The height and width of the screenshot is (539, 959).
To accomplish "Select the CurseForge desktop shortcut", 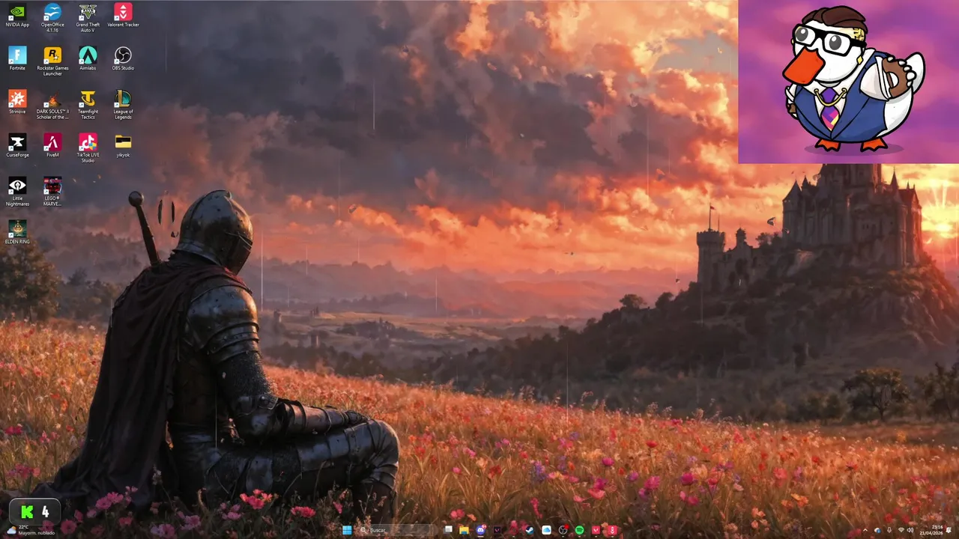I will [16, 147].
